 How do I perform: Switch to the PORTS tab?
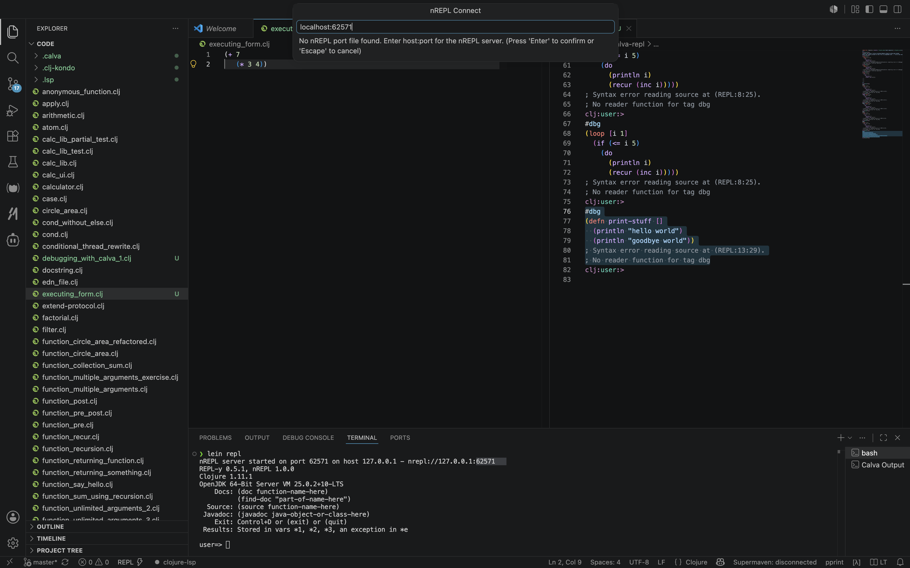[x=400, y=438]
